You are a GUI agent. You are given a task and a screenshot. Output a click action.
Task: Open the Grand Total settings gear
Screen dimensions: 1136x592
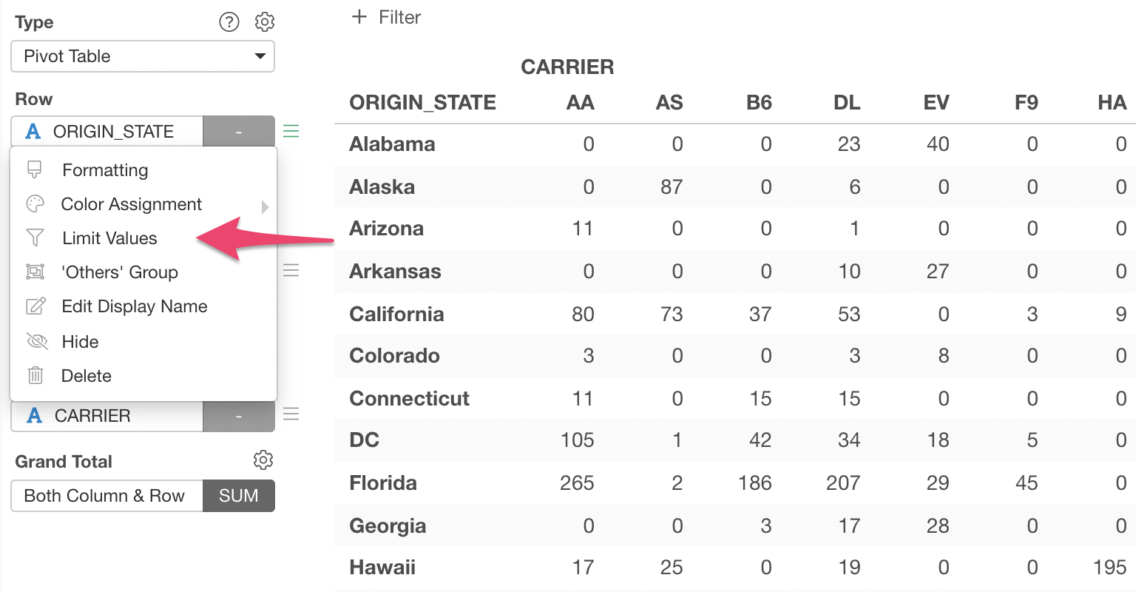(263, 460)
